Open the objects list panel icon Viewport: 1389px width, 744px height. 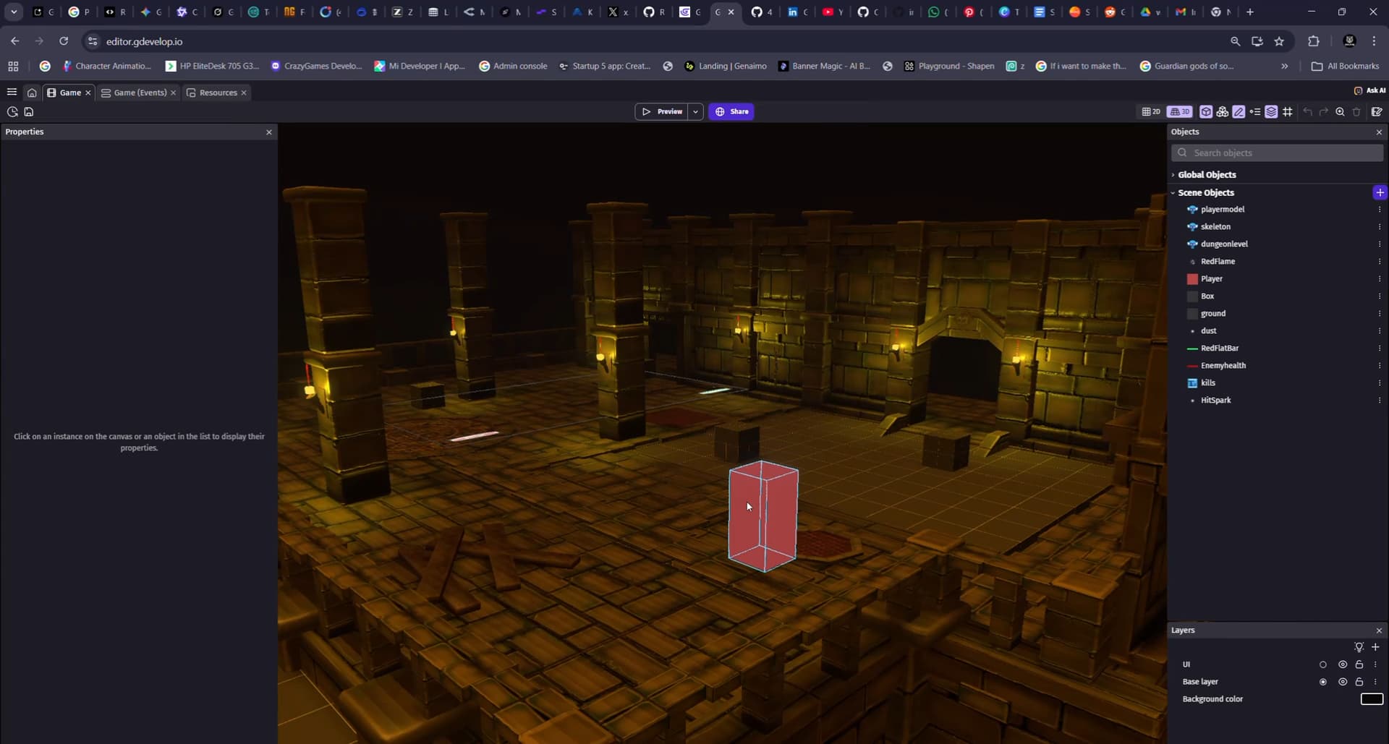[1206, 112]
